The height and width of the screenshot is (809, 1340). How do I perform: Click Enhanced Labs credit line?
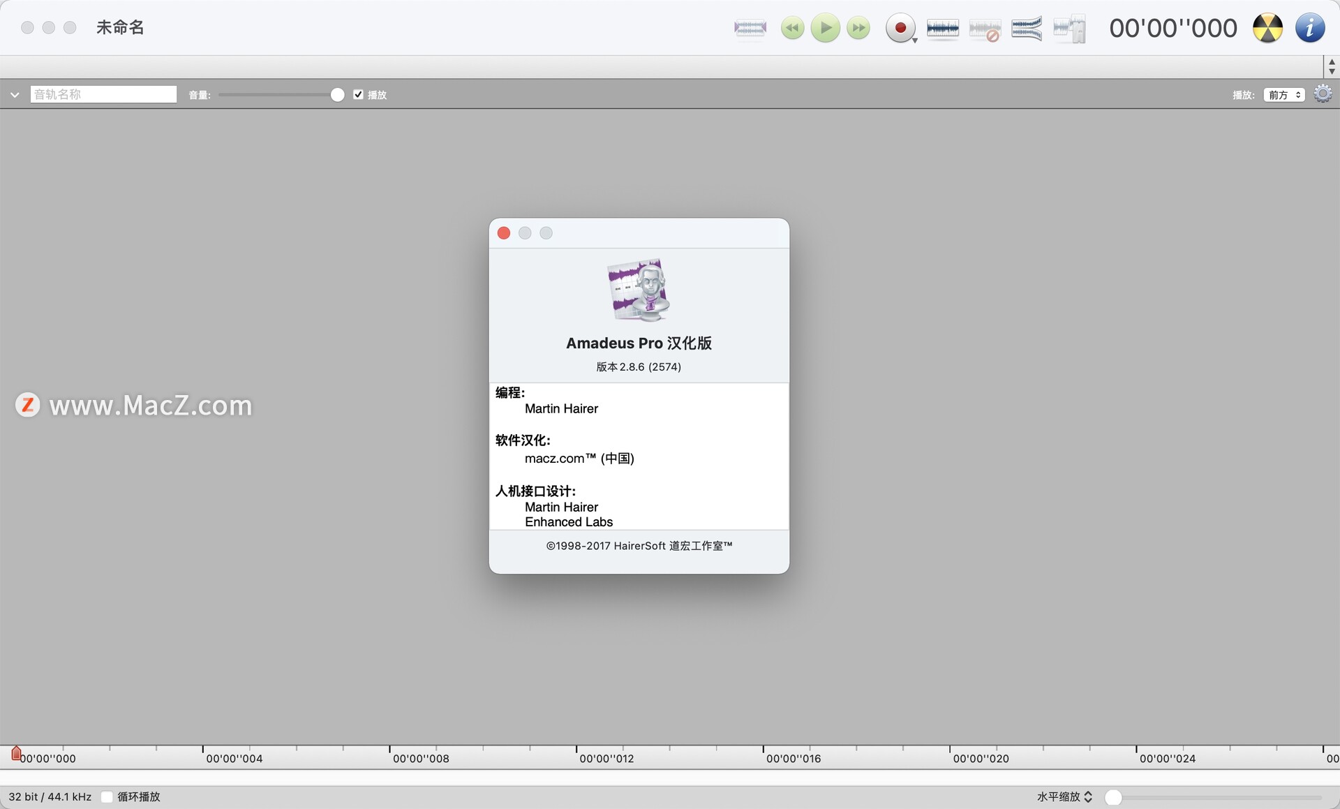coord(569,522)
